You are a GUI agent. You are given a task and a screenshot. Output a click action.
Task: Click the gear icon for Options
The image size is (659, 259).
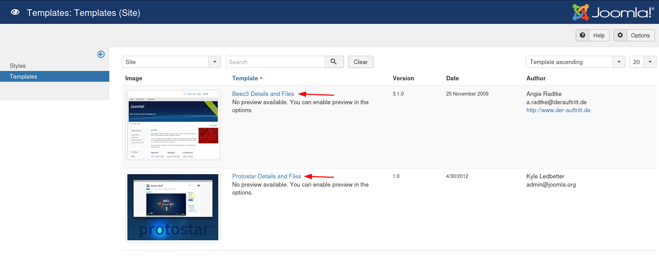(620, 35)
